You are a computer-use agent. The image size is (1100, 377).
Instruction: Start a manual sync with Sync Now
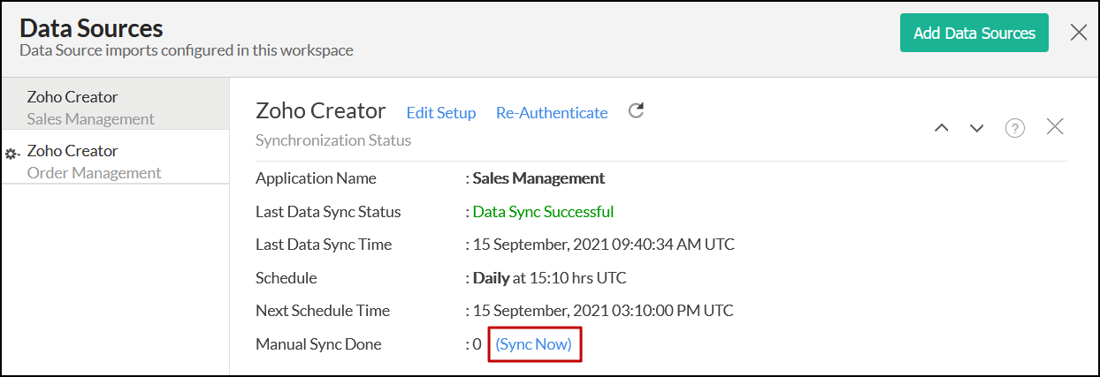[x=534, y=344]
